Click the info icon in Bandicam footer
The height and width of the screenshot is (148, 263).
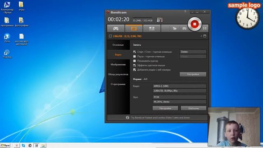coord(127,118)
